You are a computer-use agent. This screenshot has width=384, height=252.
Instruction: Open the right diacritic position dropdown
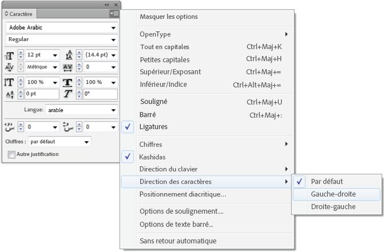[x=113, y=127]
